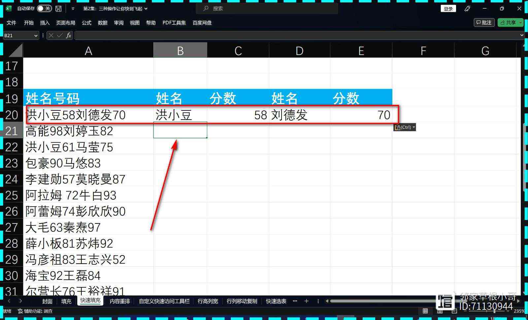The width and height of the screenshot is (528, 320).
Task: Click the Save disk icon
Action: pyautogui.click(x=58, y=9)
